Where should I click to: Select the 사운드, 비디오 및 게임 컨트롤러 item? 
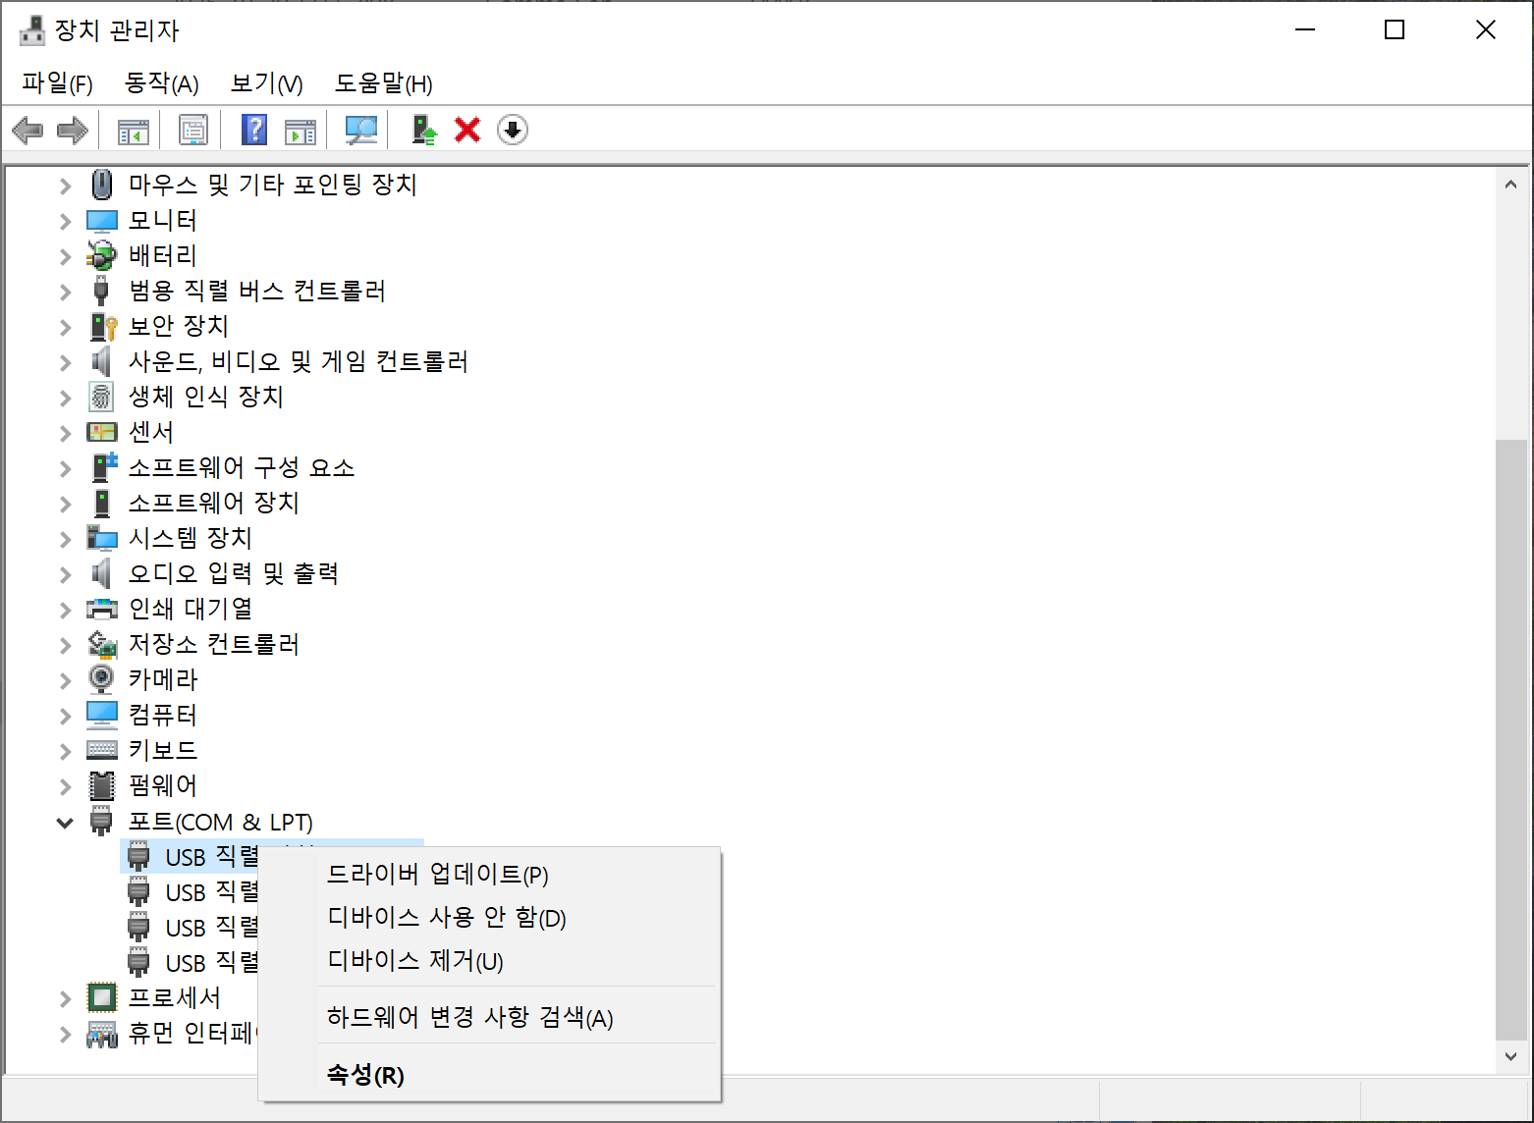pyautogui.click(x=298, y=362)
